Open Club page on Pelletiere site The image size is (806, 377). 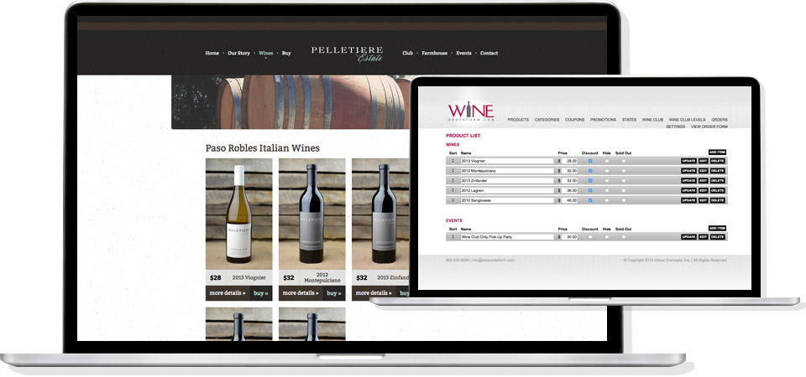click(x=408, y=53)
